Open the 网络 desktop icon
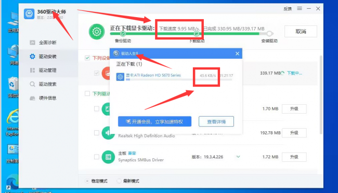Screen dimensions: 338x193 (14, 55)
